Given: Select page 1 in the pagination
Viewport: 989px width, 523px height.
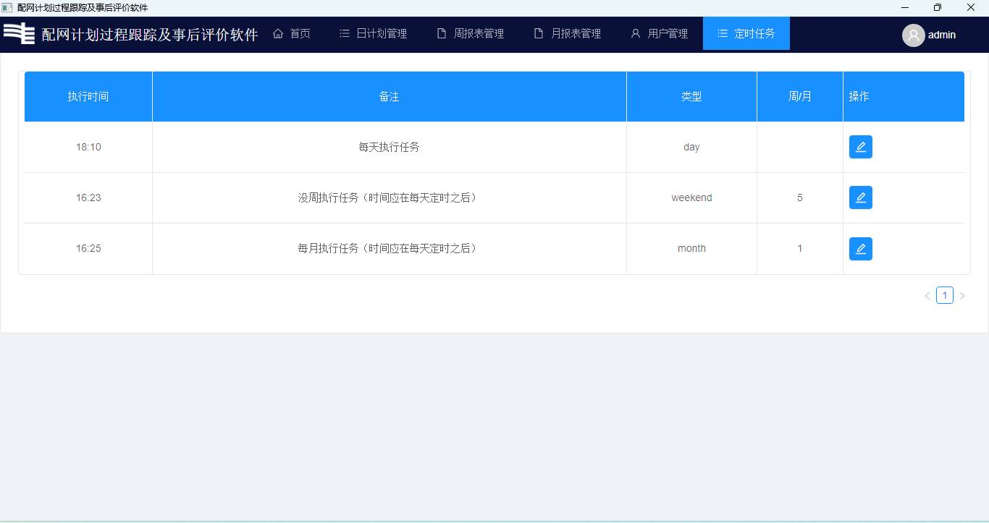Looking at the screenshot, I should point(945,295).
